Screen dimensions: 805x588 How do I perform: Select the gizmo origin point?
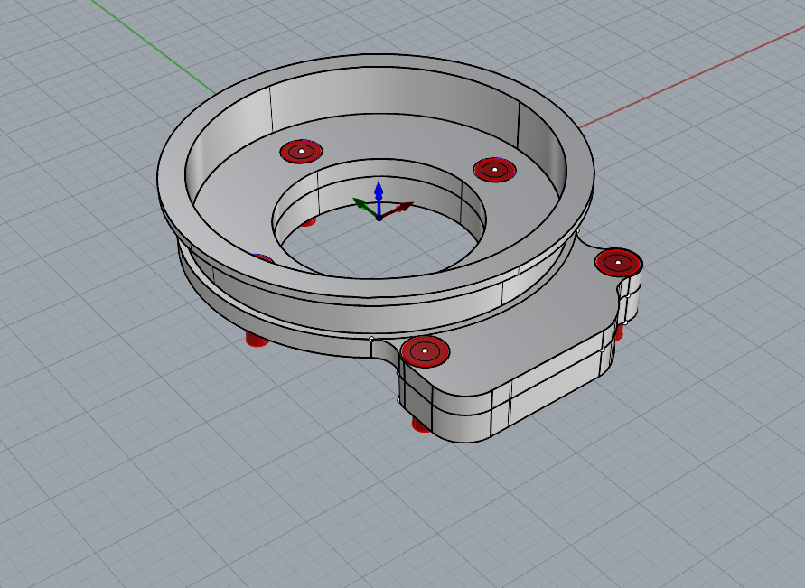(379, 218)
